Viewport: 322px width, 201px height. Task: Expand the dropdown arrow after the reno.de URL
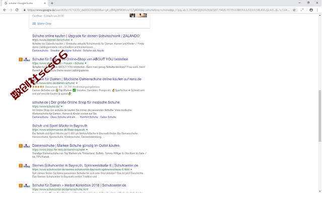click(x=76, y=83)
